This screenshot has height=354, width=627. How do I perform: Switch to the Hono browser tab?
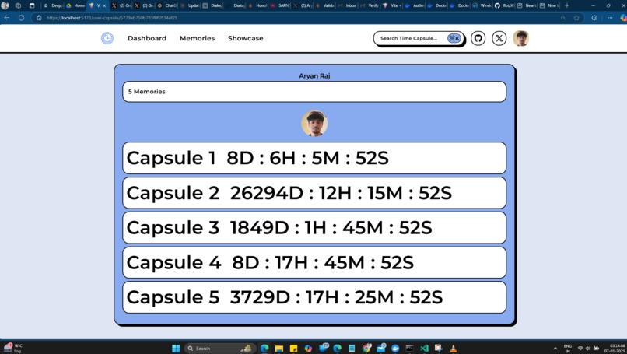coord(258,5)
